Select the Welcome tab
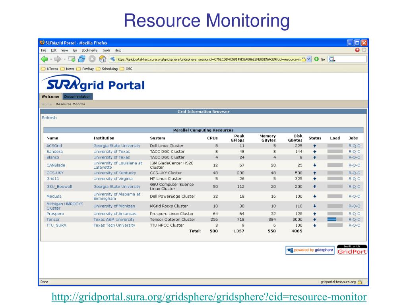This screenshot has width=407, height=305. coord(50,97)
